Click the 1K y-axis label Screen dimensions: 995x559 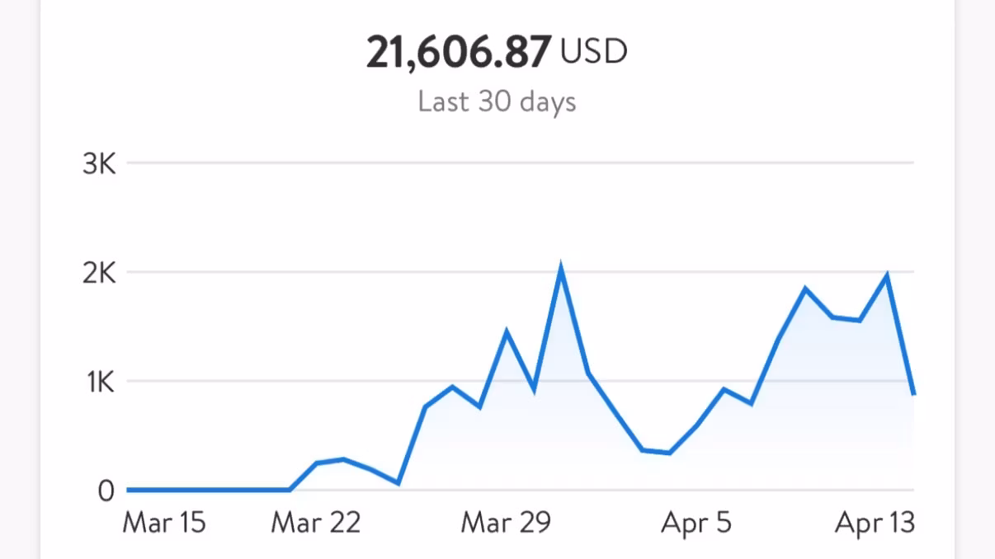[x=99, y=382]
